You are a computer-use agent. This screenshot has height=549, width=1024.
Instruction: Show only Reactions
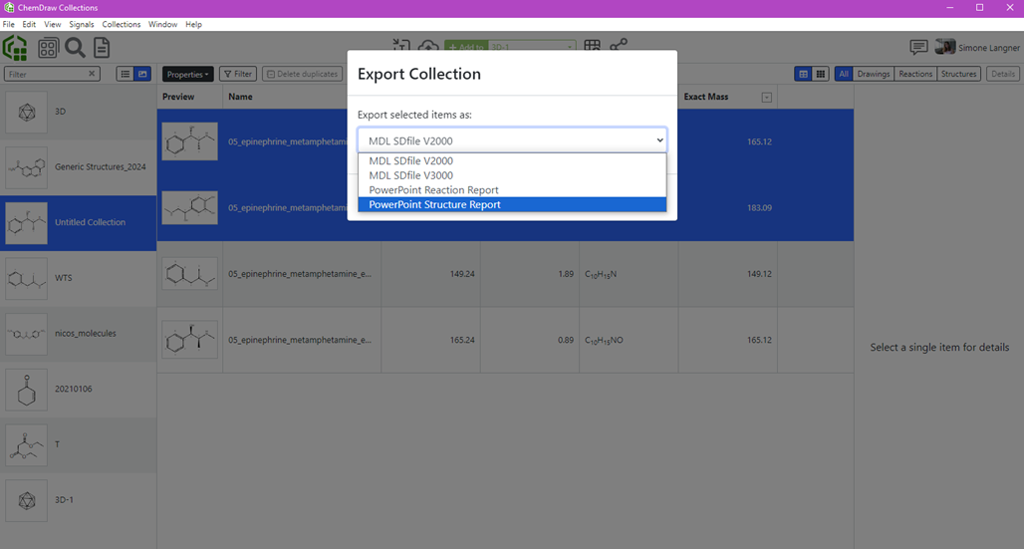click(915, 74)
